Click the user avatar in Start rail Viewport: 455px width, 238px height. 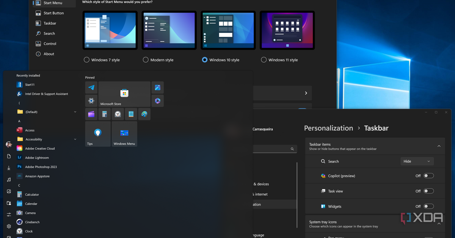tap(9, 144)
